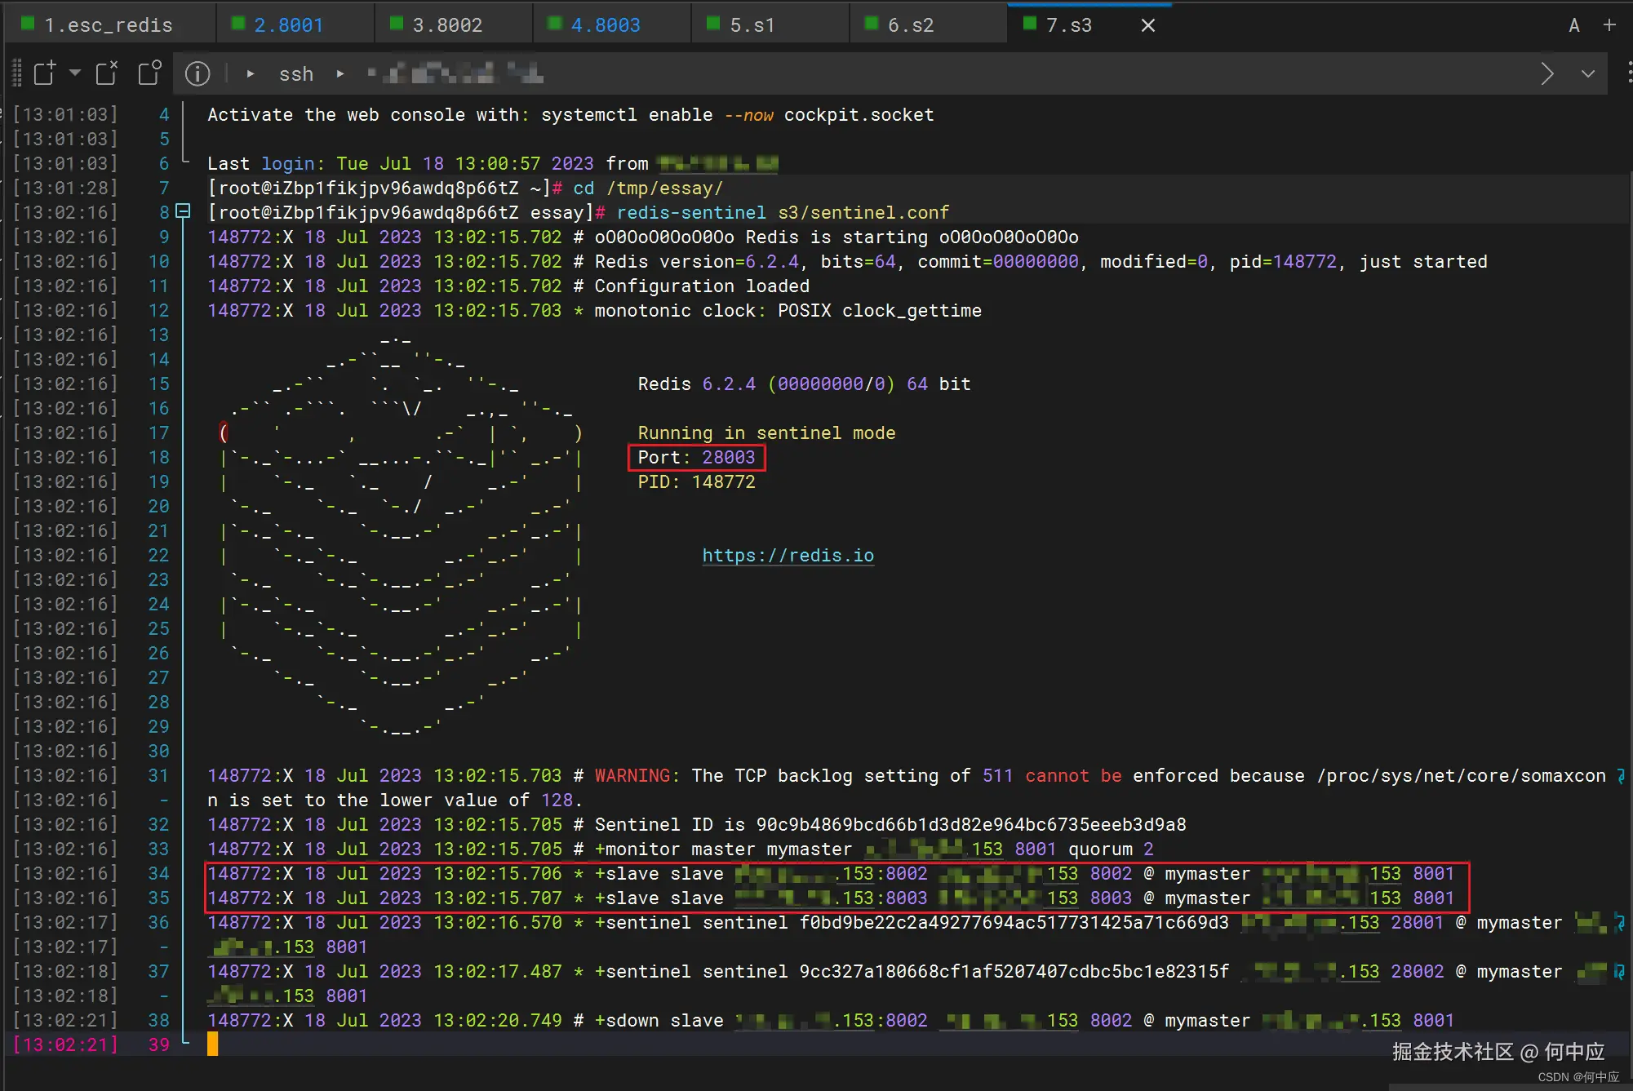Click the 'A' font icon at top right
The height and width of the screenshot is (1091, 1633).
click(x=1574, y=25)
